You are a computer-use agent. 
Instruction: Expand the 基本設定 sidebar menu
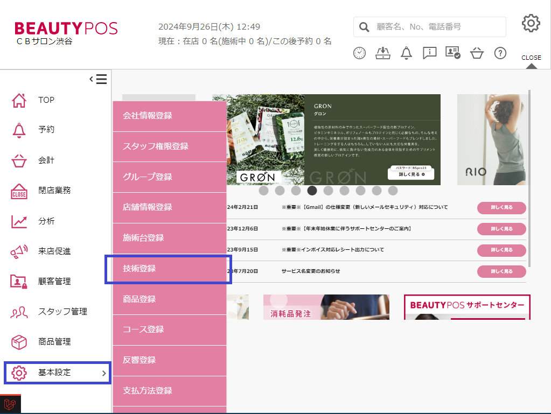[x=57, y=373]
